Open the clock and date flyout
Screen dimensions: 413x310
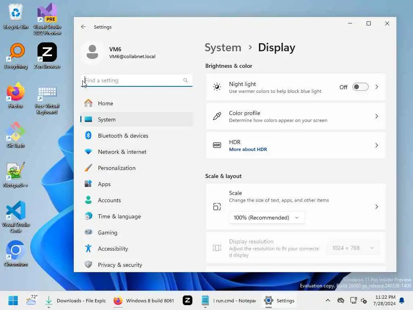(x=384, y=300)
